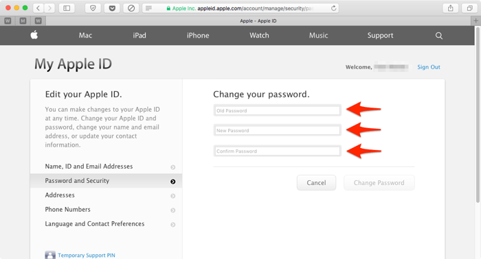Focus the Confirm Password field
This screenshot has width=481, height=259.
[x=277, y=151]
